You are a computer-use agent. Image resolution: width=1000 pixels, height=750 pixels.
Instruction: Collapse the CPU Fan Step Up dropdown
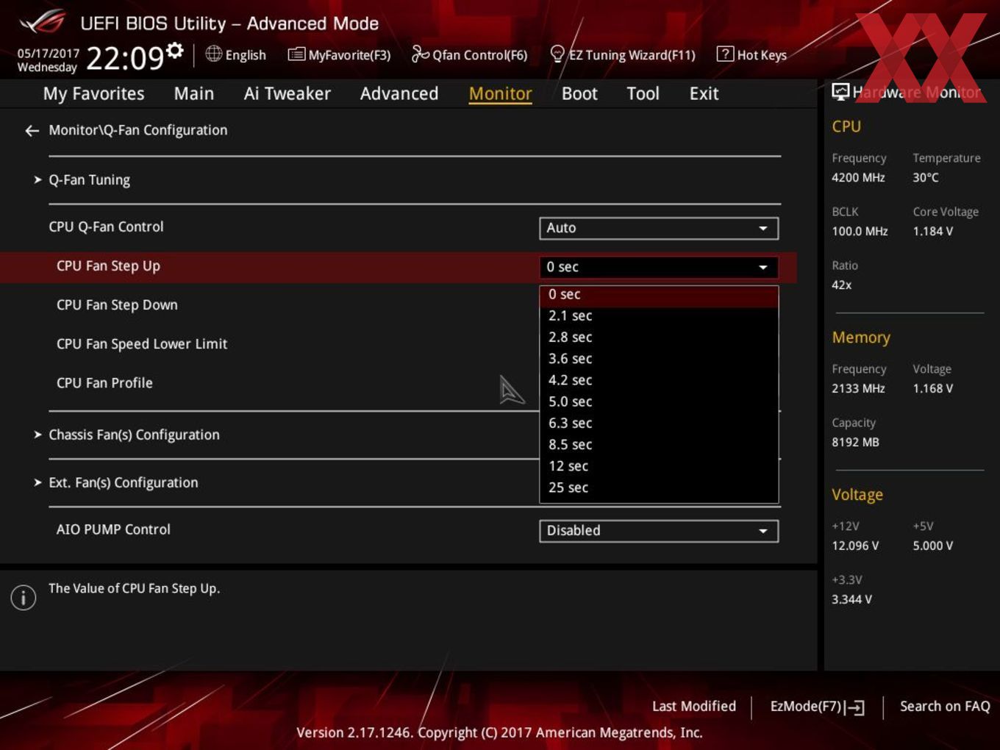[x=659, y=267]
